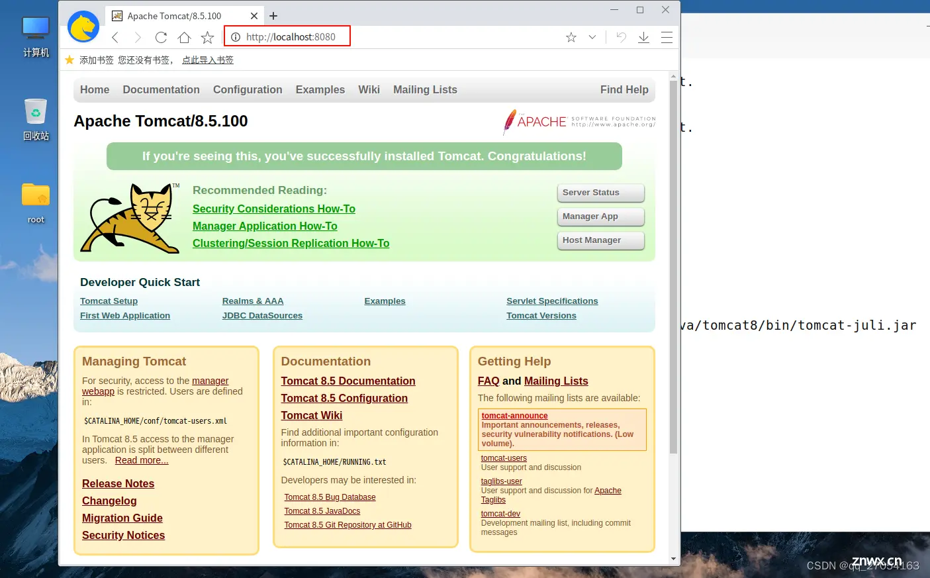Viewport: 930px width, 578px height.
Task: Click the undo arrow icon in the toolbar
Action: point(621,37)
